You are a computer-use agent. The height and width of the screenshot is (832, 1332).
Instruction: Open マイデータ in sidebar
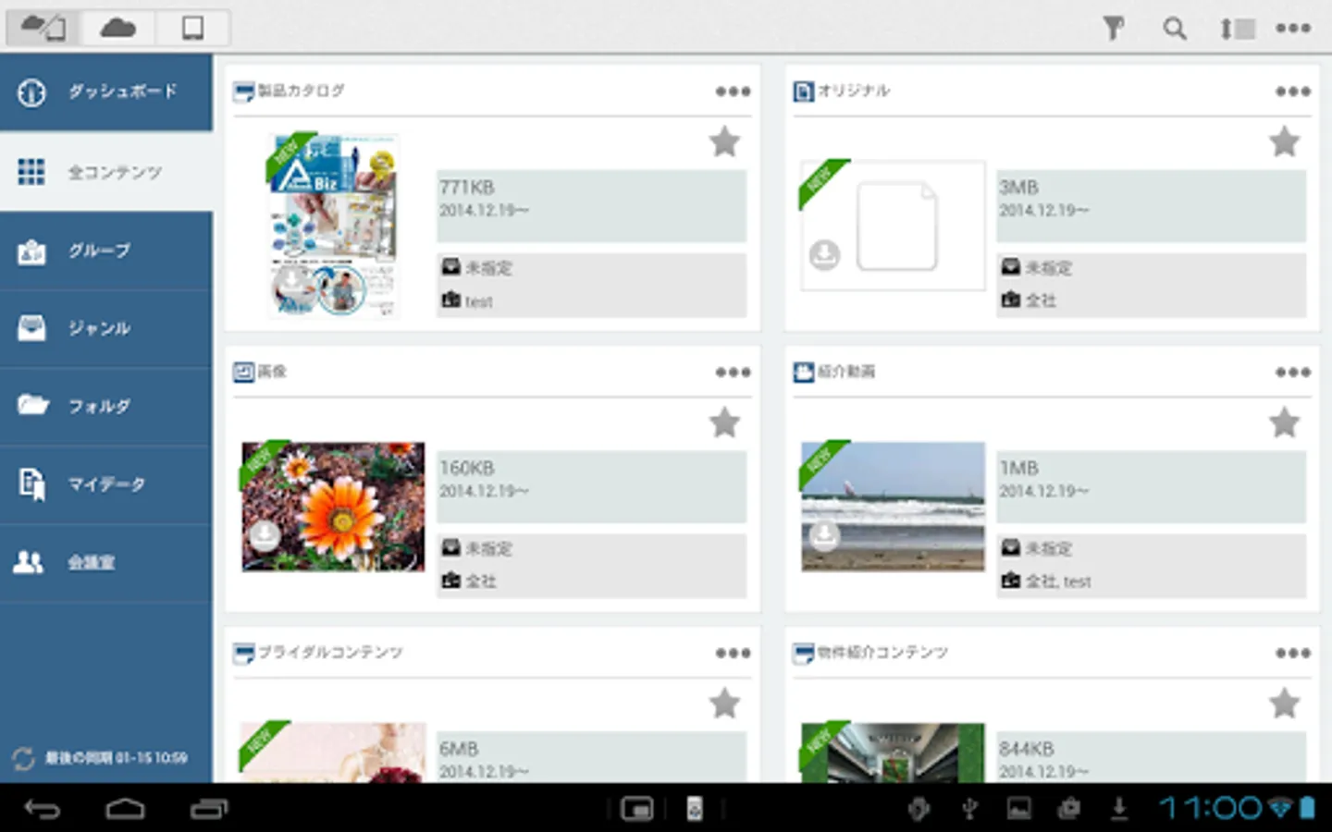tap(106, 484)
